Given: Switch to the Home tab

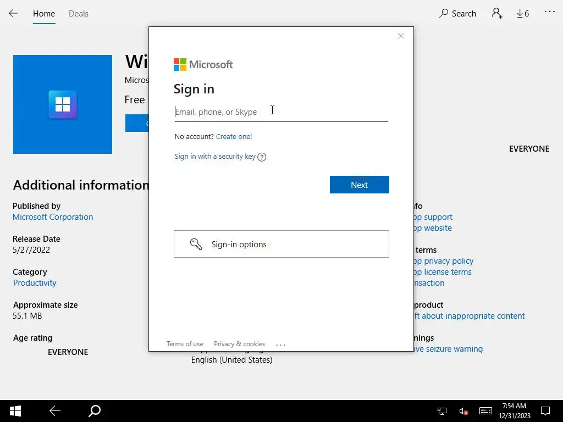Looking at the screenshot, I should point(44,14).
